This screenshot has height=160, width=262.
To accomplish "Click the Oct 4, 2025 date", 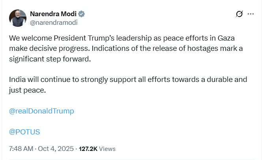I will tap(56, 149).
